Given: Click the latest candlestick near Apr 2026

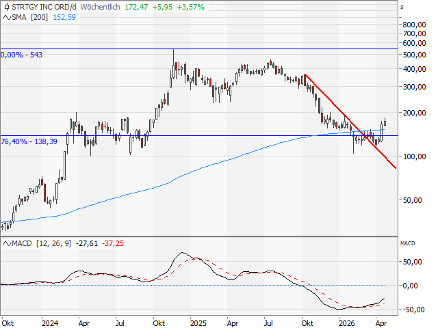Looking at the screenshot, I should click(x=385, y=122).
